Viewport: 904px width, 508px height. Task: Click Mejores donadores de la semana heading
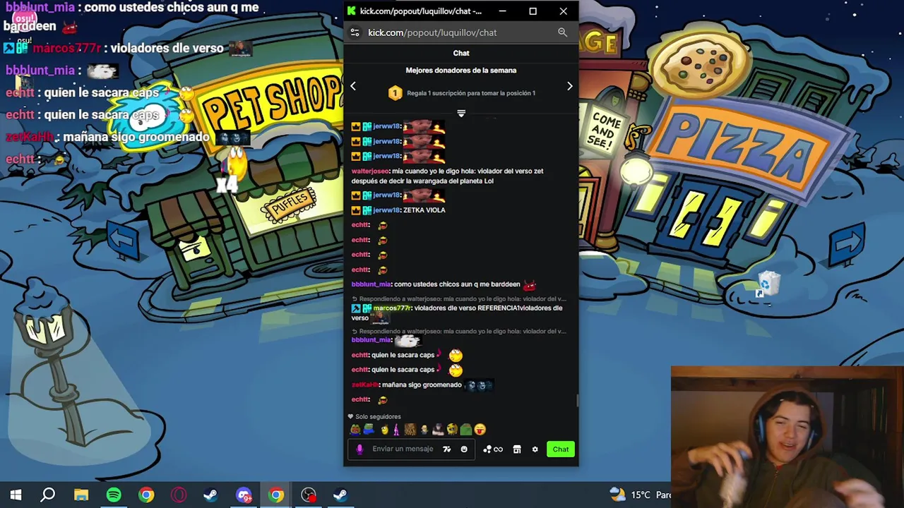[x=461, y=71]
